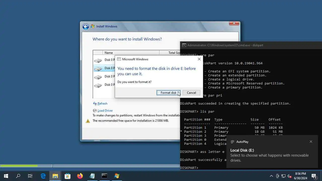This screenshot has height=181, width=322.
Task: Open taskbar Search
Action: pos(18,176)
